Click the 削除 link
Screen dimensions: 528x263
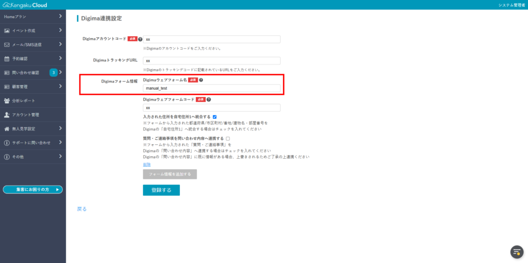click(147, 165)
